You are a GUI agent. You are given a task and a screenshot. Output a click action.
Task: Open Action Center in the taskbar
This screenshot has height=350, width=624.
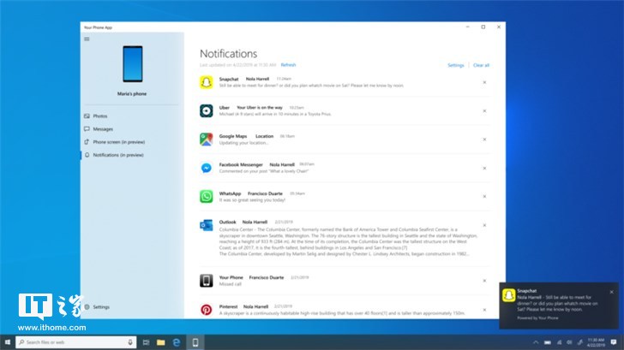coord(613,342)
